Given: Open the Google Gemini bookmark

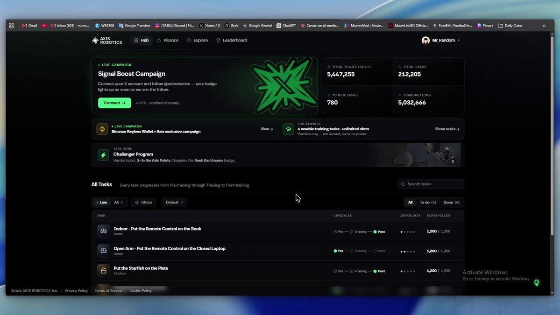Looking at the screenshot, I should pos(257,26).
